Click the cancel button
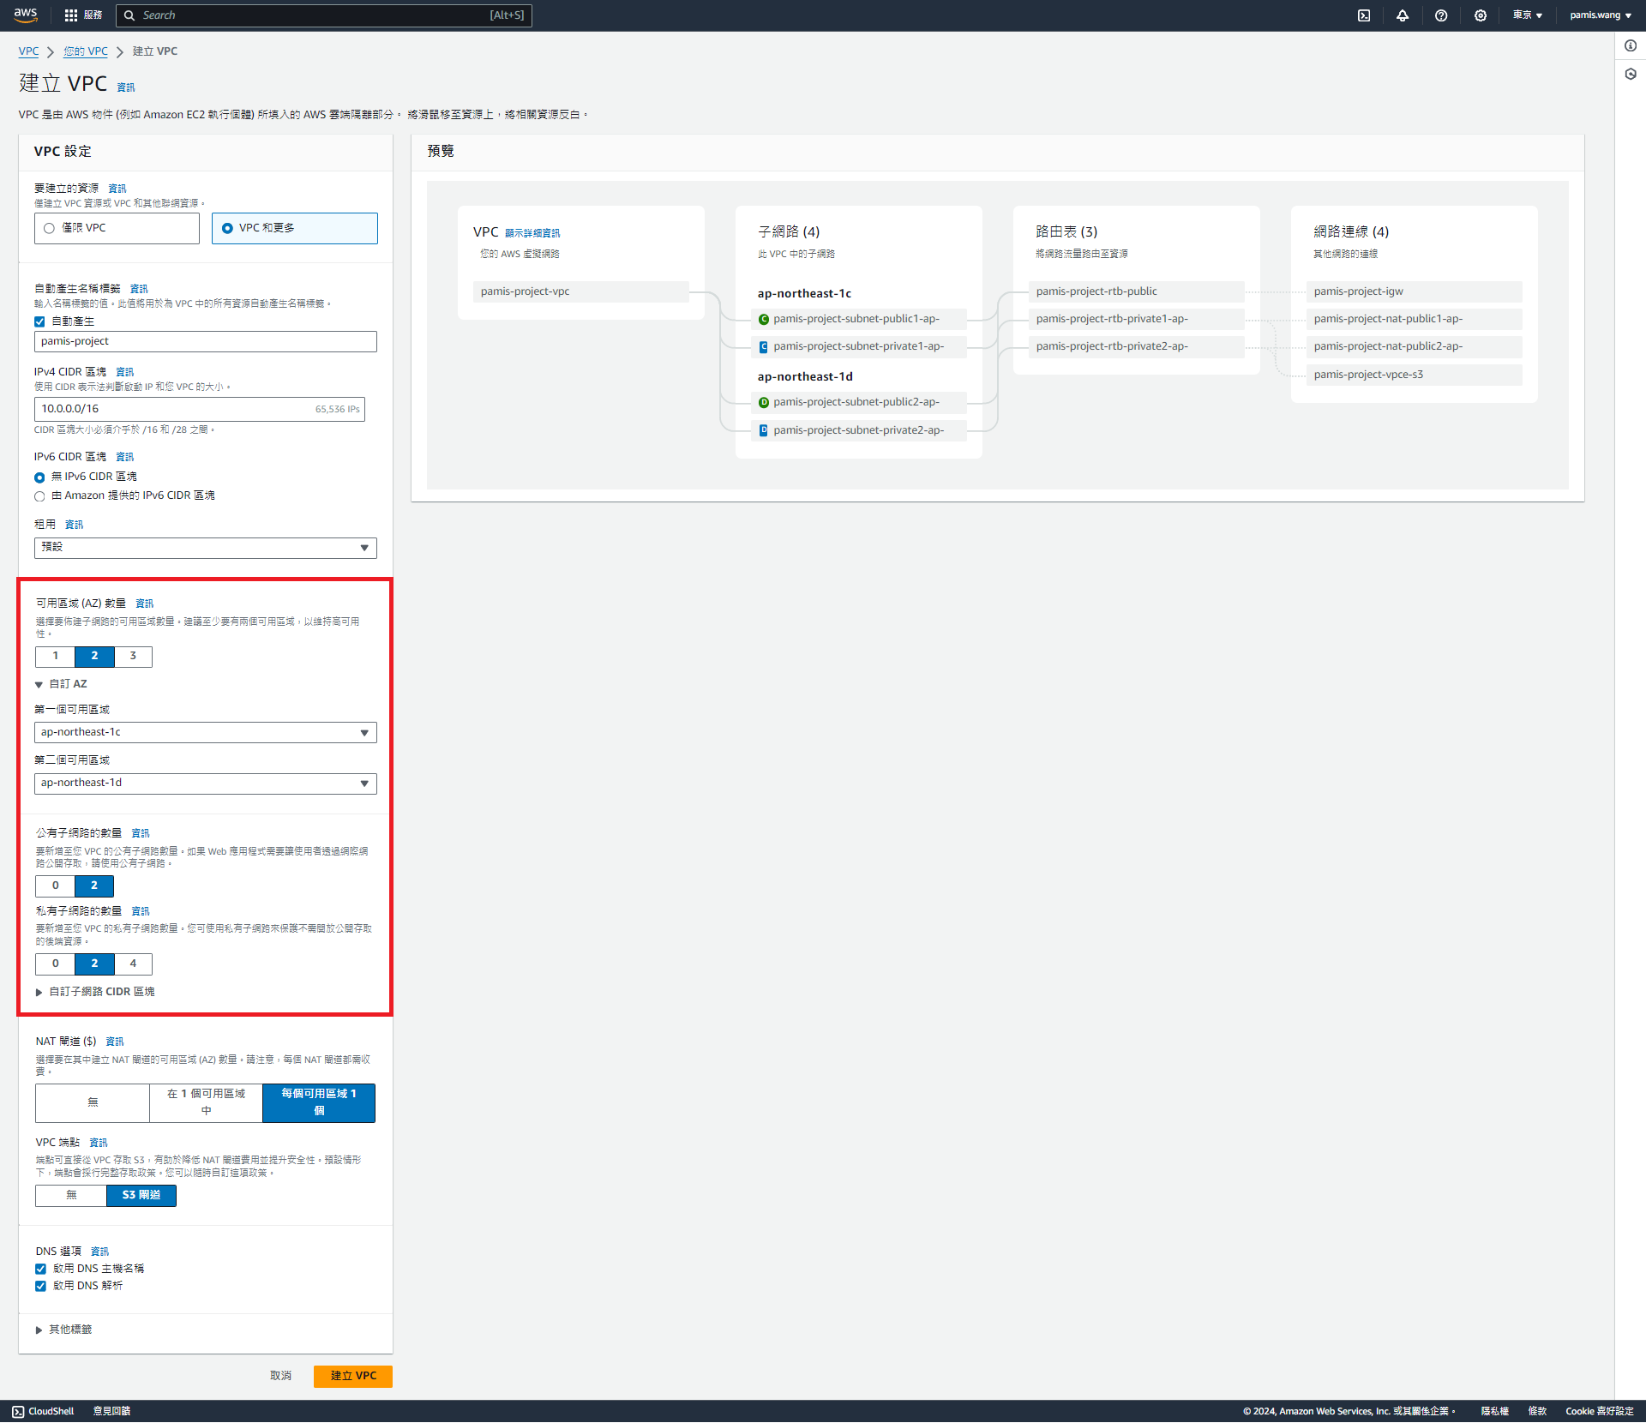 pyautogui.click(x=280, y=1377)
